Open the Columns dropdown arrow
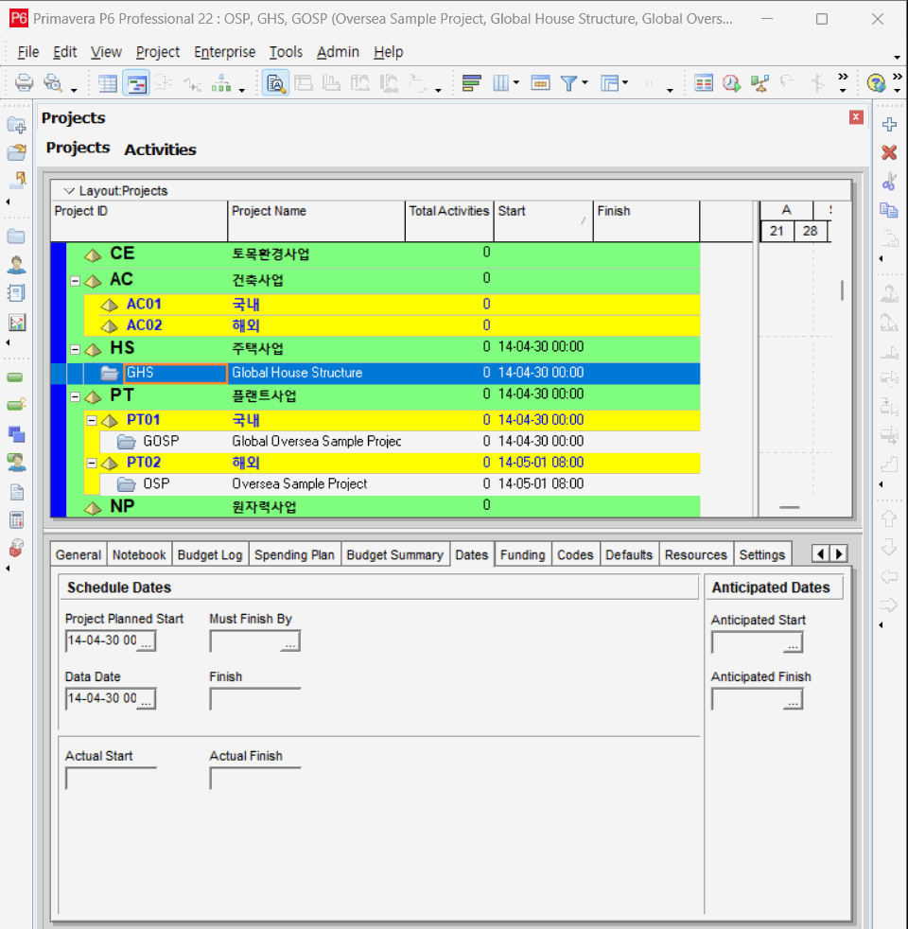 click(516, 83)
